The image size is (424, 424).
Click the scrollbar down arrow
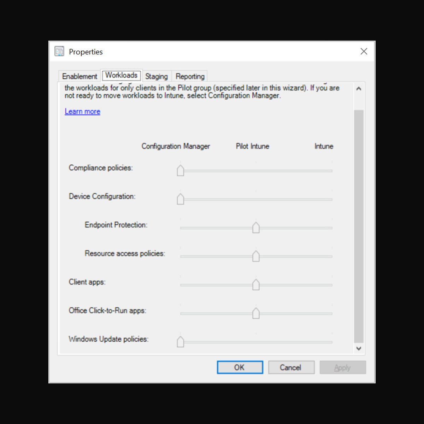(x=359, y=349)
